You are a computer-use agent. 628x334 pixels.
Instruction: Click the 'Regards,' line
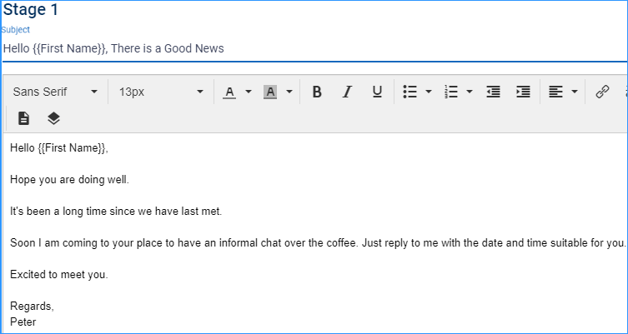pyautogui.click(x=32, y=307)
